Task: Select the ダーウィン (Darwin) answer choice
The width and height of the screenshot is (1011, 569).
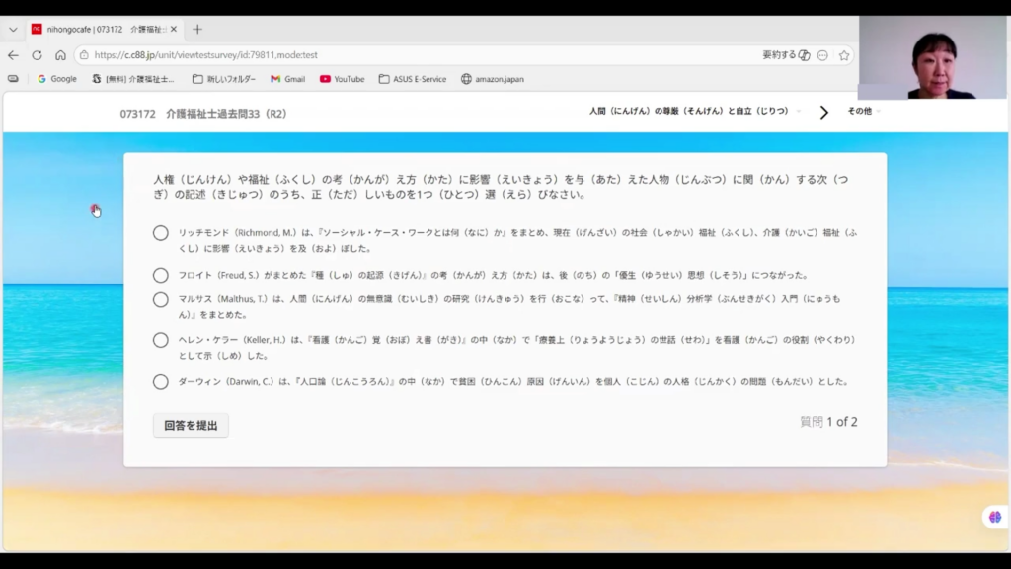Action: click(161, 382)
